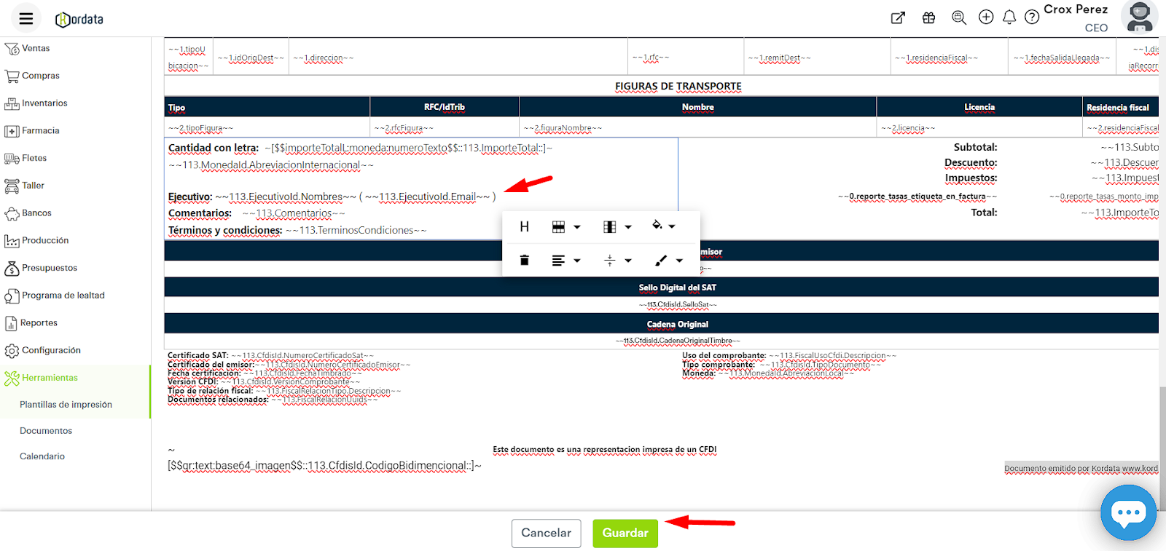Open the product search magnifier icon
The height and width of the screenshot is (551, 1166).
(x=959, y=18)
